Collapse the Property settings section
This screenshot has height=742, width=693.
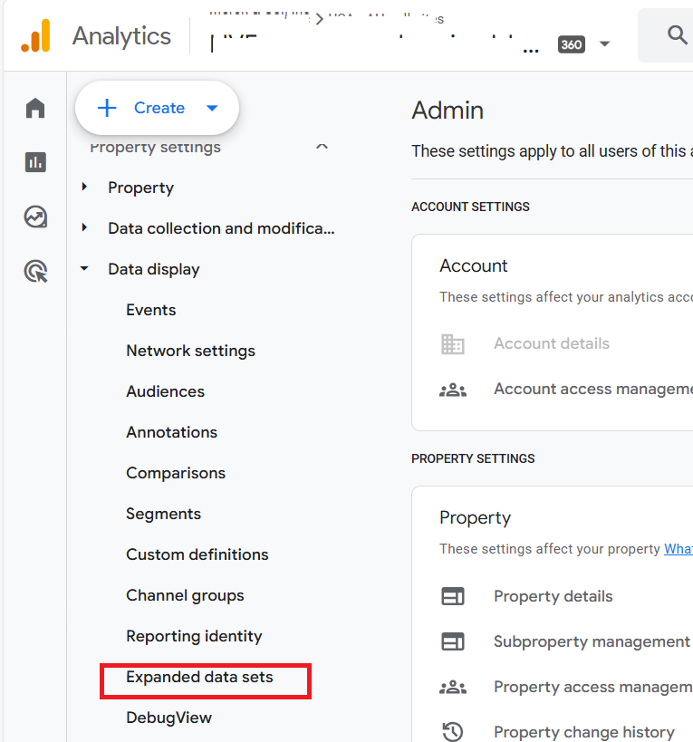click(x=322, y=147)
